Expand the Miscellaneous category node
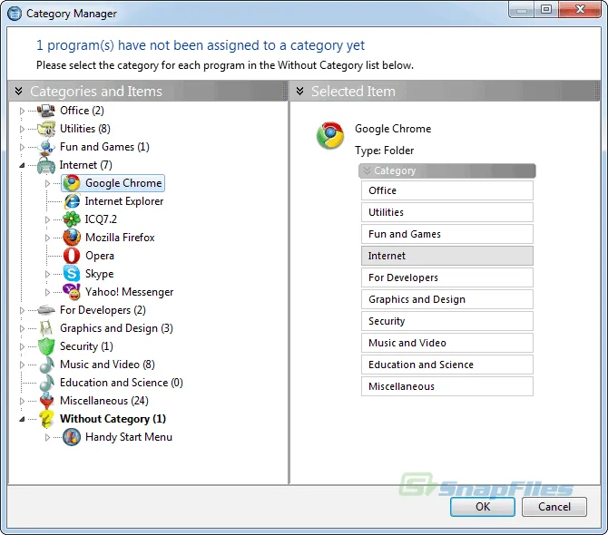This screenshot has height=535, width=608. (22, 402)
